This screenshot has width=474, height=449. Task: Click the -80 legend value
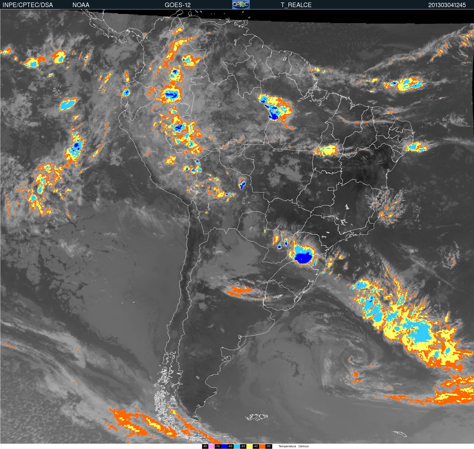205,446
